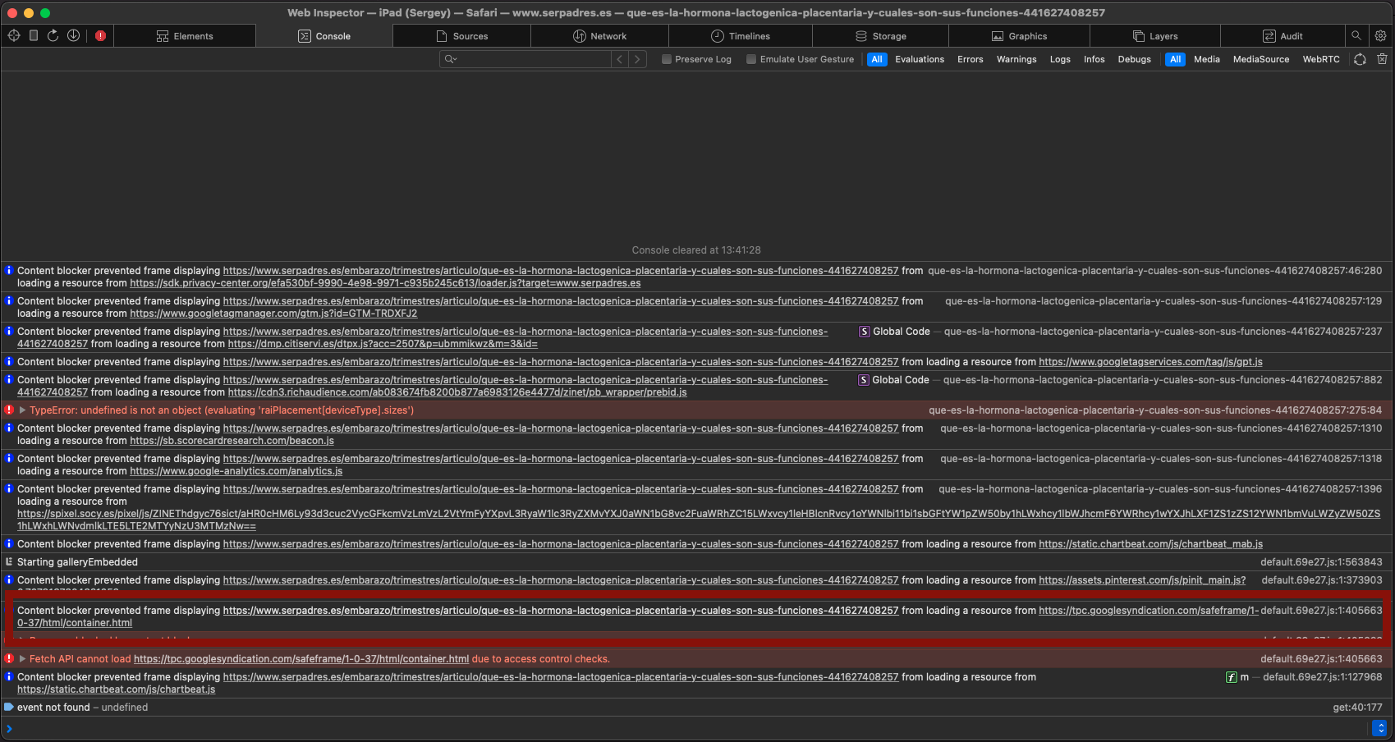1395x742 pixels.
Task: Filter by WebRTC channel
Action: pyautogui.click(x=1320, y=59)
